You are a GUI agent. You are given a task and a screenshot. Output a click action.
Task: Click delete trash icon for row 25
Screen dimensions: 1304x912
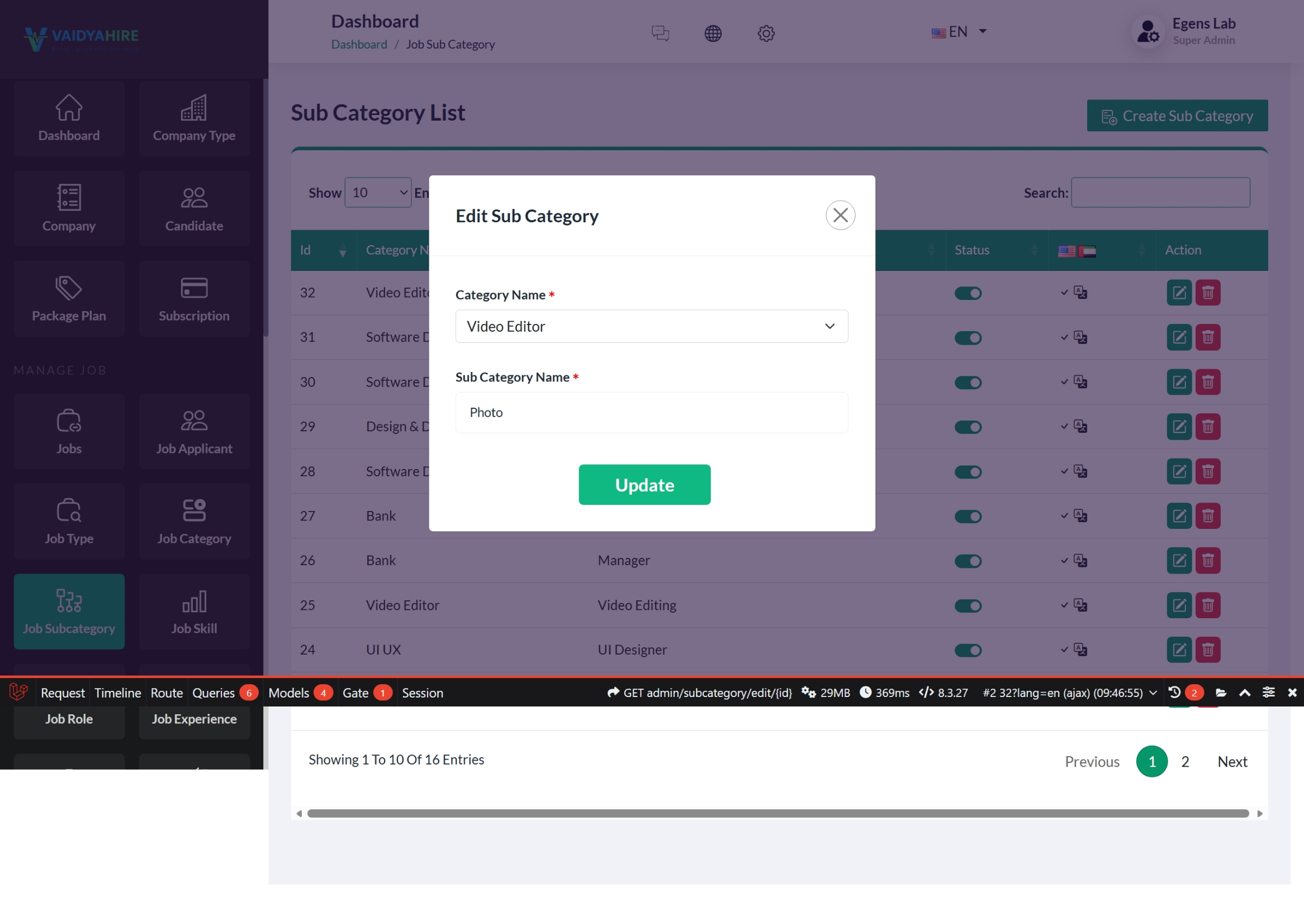1207,605
